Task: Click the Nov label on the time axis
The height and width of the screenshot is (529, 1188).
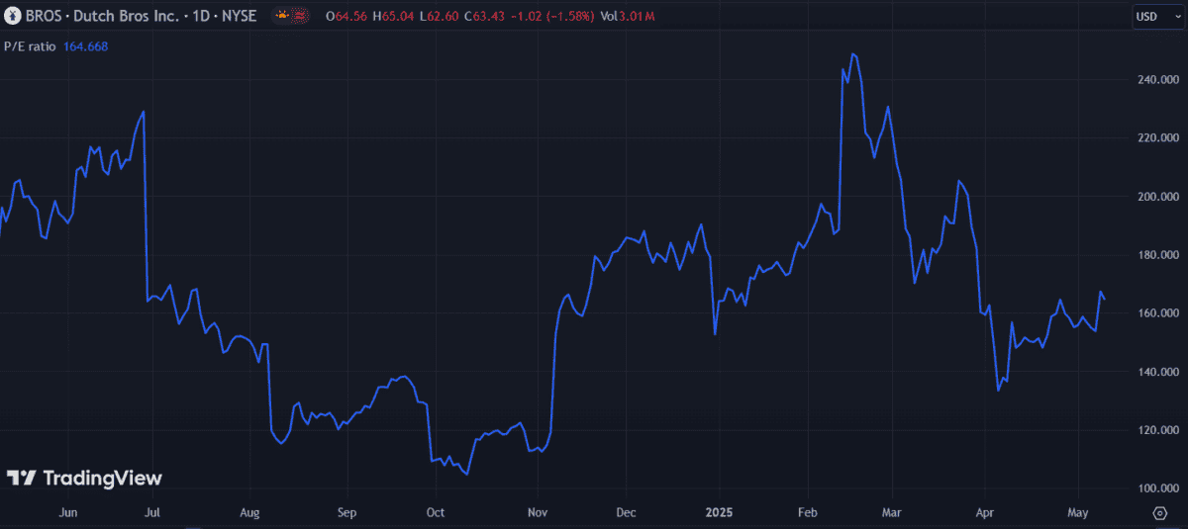Action: 536,513
